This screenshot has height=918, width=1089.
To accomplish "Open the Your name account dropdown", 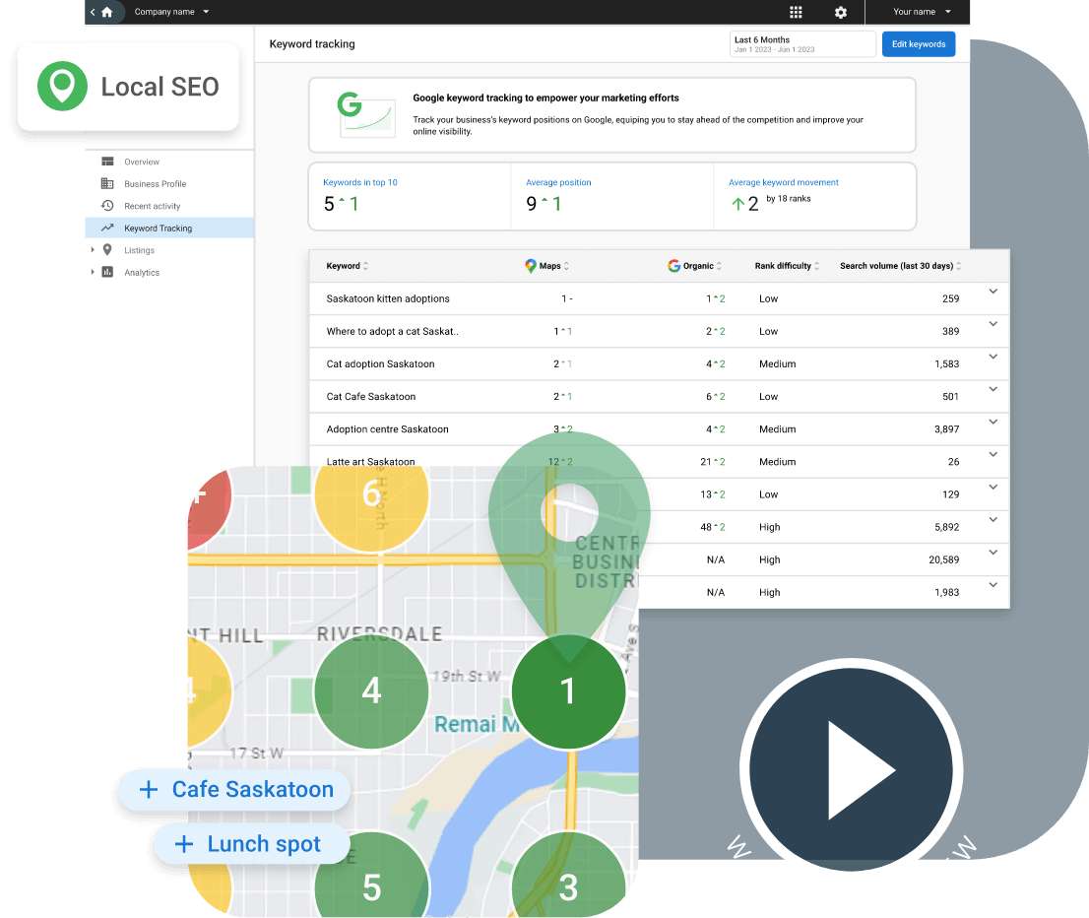I will (x=922, y=12).
